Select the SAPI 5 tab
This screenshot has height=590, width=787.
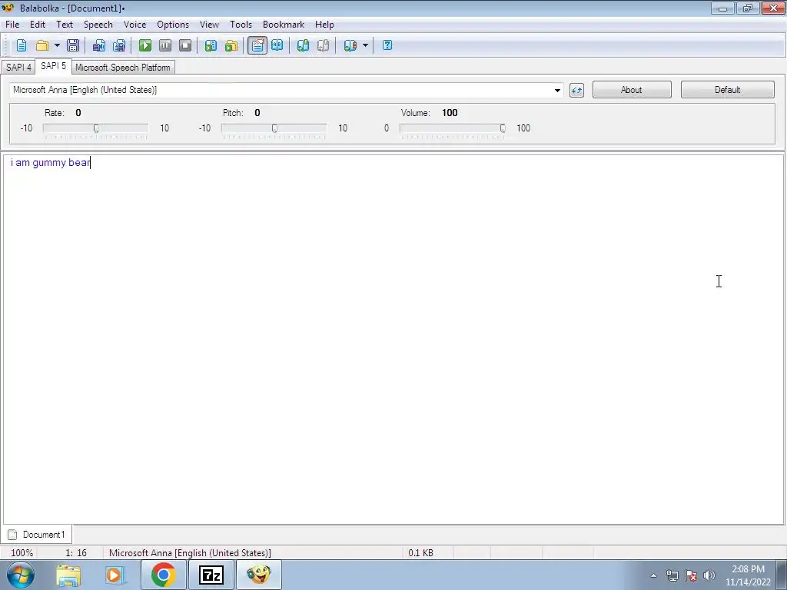pyautogui.click(x=53, y=66)
